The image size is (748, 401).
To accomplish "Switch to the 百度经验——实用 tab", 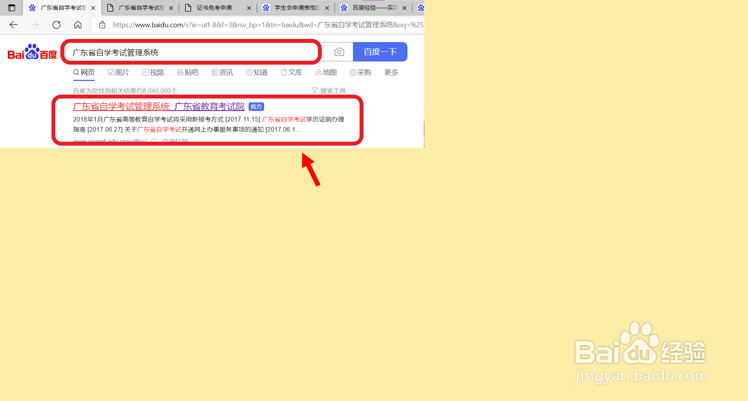I will tap(374, 8).
